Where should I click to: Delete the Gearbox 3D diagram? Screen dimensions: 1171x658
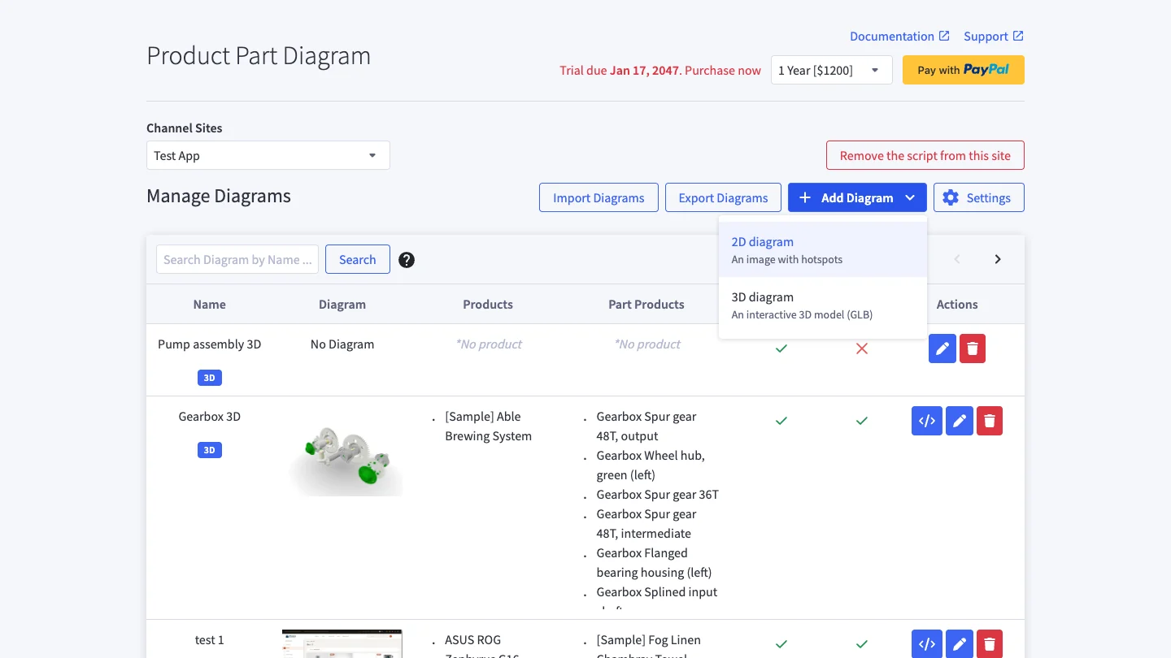(x=990, y=421)
